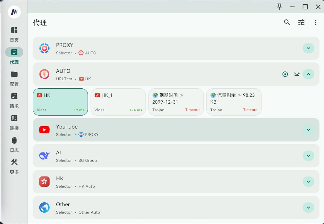Open the 连接 connections page
The image size is (324, 224).
pyautogui.click(x=14, y=122)
